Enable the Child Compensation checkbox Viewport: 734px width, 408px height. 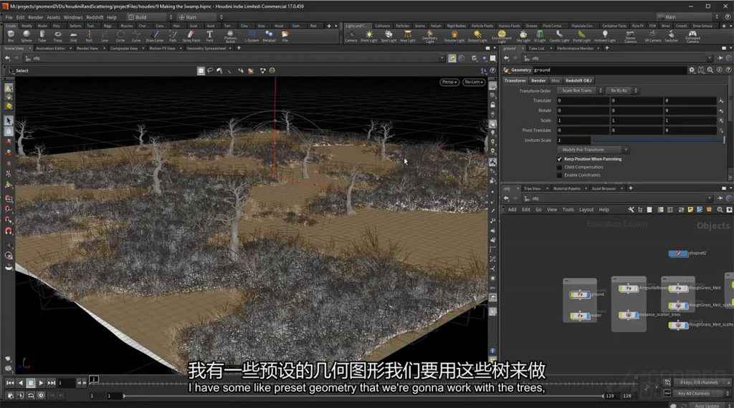coord(559,167)
